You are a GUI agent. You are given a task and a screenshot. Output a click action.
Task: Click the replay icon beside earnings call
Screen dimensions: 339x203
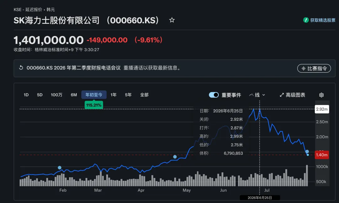click(x=21, y=68)
